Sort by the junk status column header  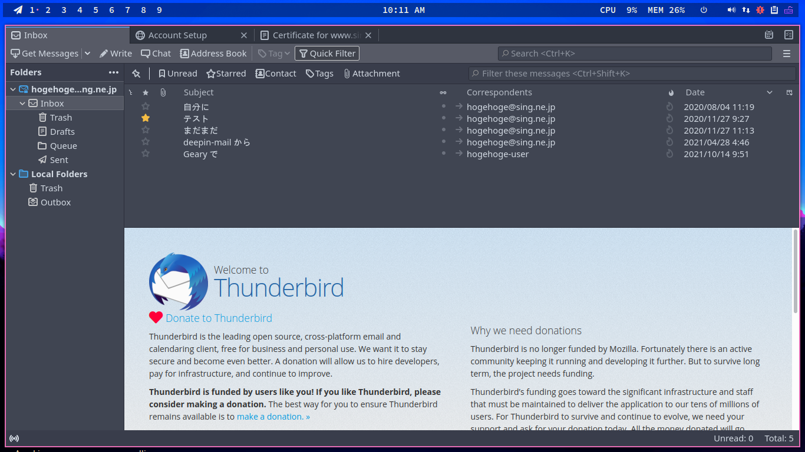(x=671, y=92)
